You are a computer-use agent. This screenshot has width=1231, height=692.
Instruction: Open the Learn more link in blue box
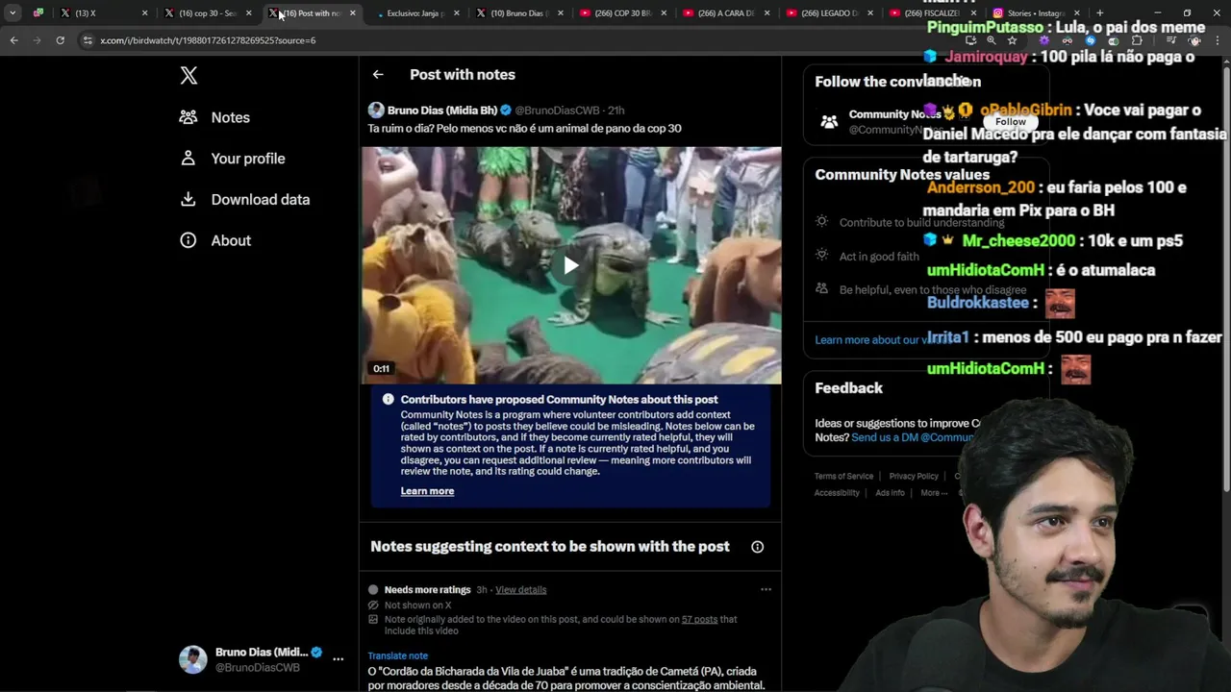pos(427,491)
